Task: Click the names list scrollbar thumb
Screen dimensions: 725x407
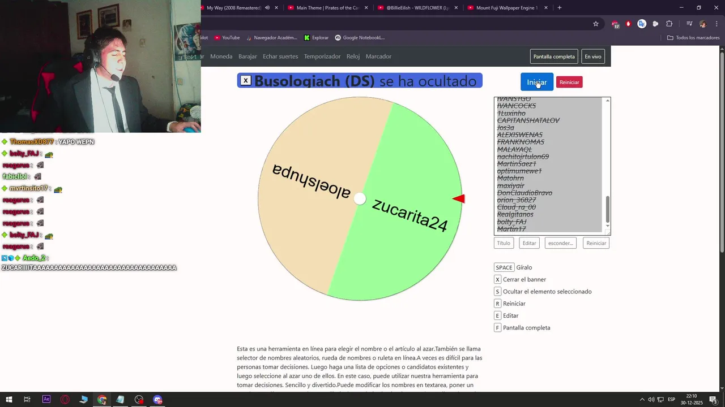Action: click(x=608, y=210)
